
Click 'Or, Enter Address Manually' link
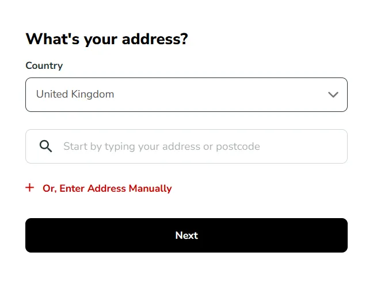tap(107, 188)
